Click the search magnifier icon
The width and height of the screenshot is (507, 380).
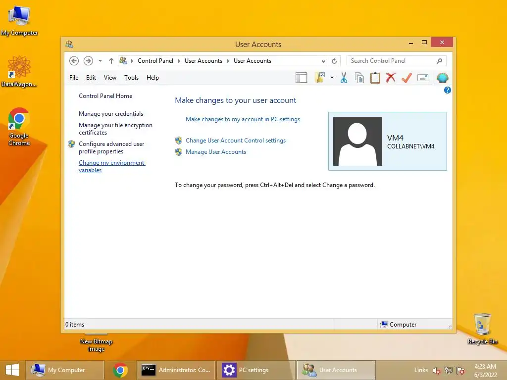440,61
